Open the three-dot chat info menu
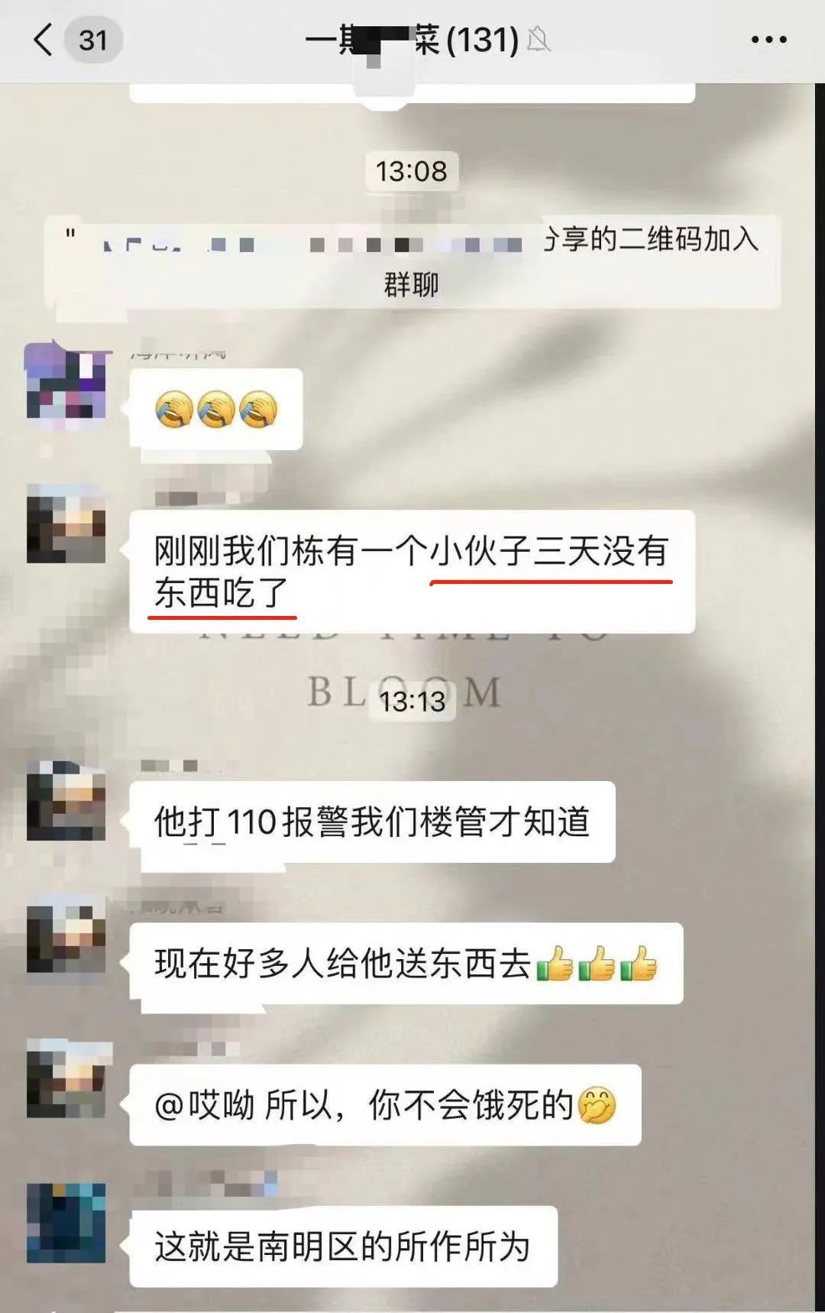The width and height of the screenshot is (825, 1313). [x=768, y=40]
